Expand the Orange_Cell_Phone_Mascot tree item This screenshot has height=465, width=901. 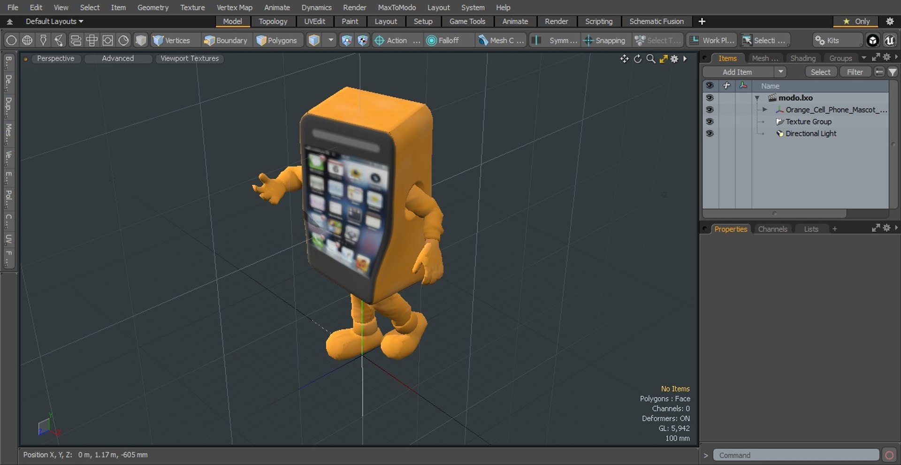pyautogui.click(x=764, y=110)
